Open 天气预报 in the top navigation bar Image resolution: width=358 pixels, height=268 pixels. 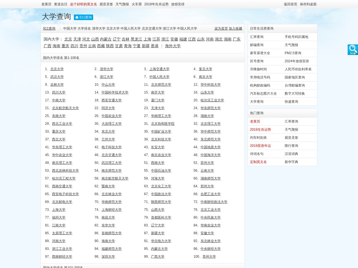click(122, 4)
